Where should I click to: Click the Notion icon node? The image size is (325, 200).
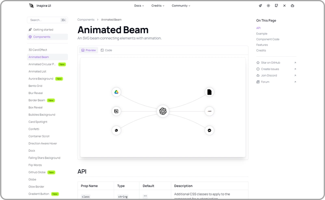click(x=116, y=111)
